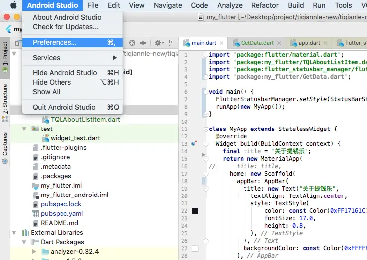Screen dimensions: 367x260
Task: Select README.md file
Action: point(60,223)
